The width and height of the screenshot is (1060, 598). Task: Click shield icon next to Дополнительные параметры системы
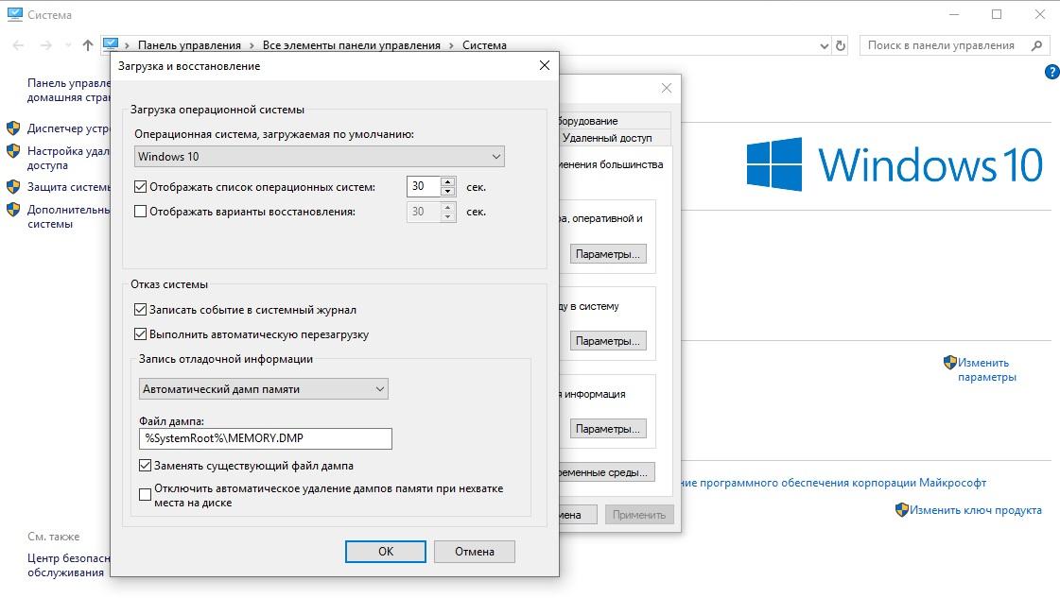[x=13, y=210]
